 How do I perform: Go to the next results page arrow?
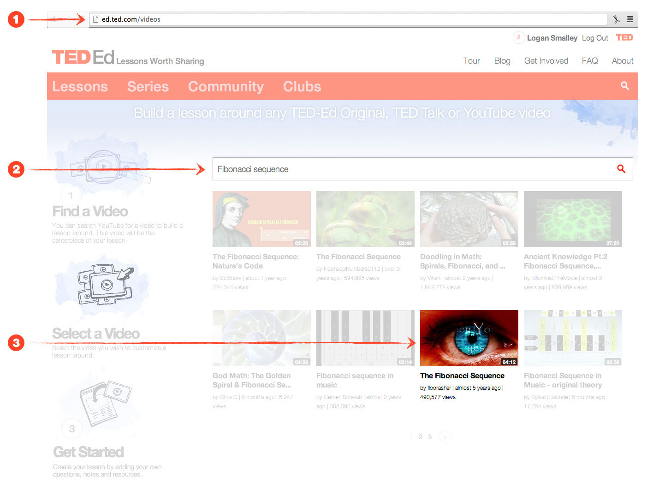pyautogui.click(x=445, y=437)
